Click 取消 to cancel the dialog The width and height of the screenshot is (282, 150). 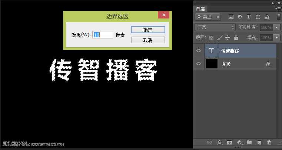pyautogui.click(x=148, y=40)
